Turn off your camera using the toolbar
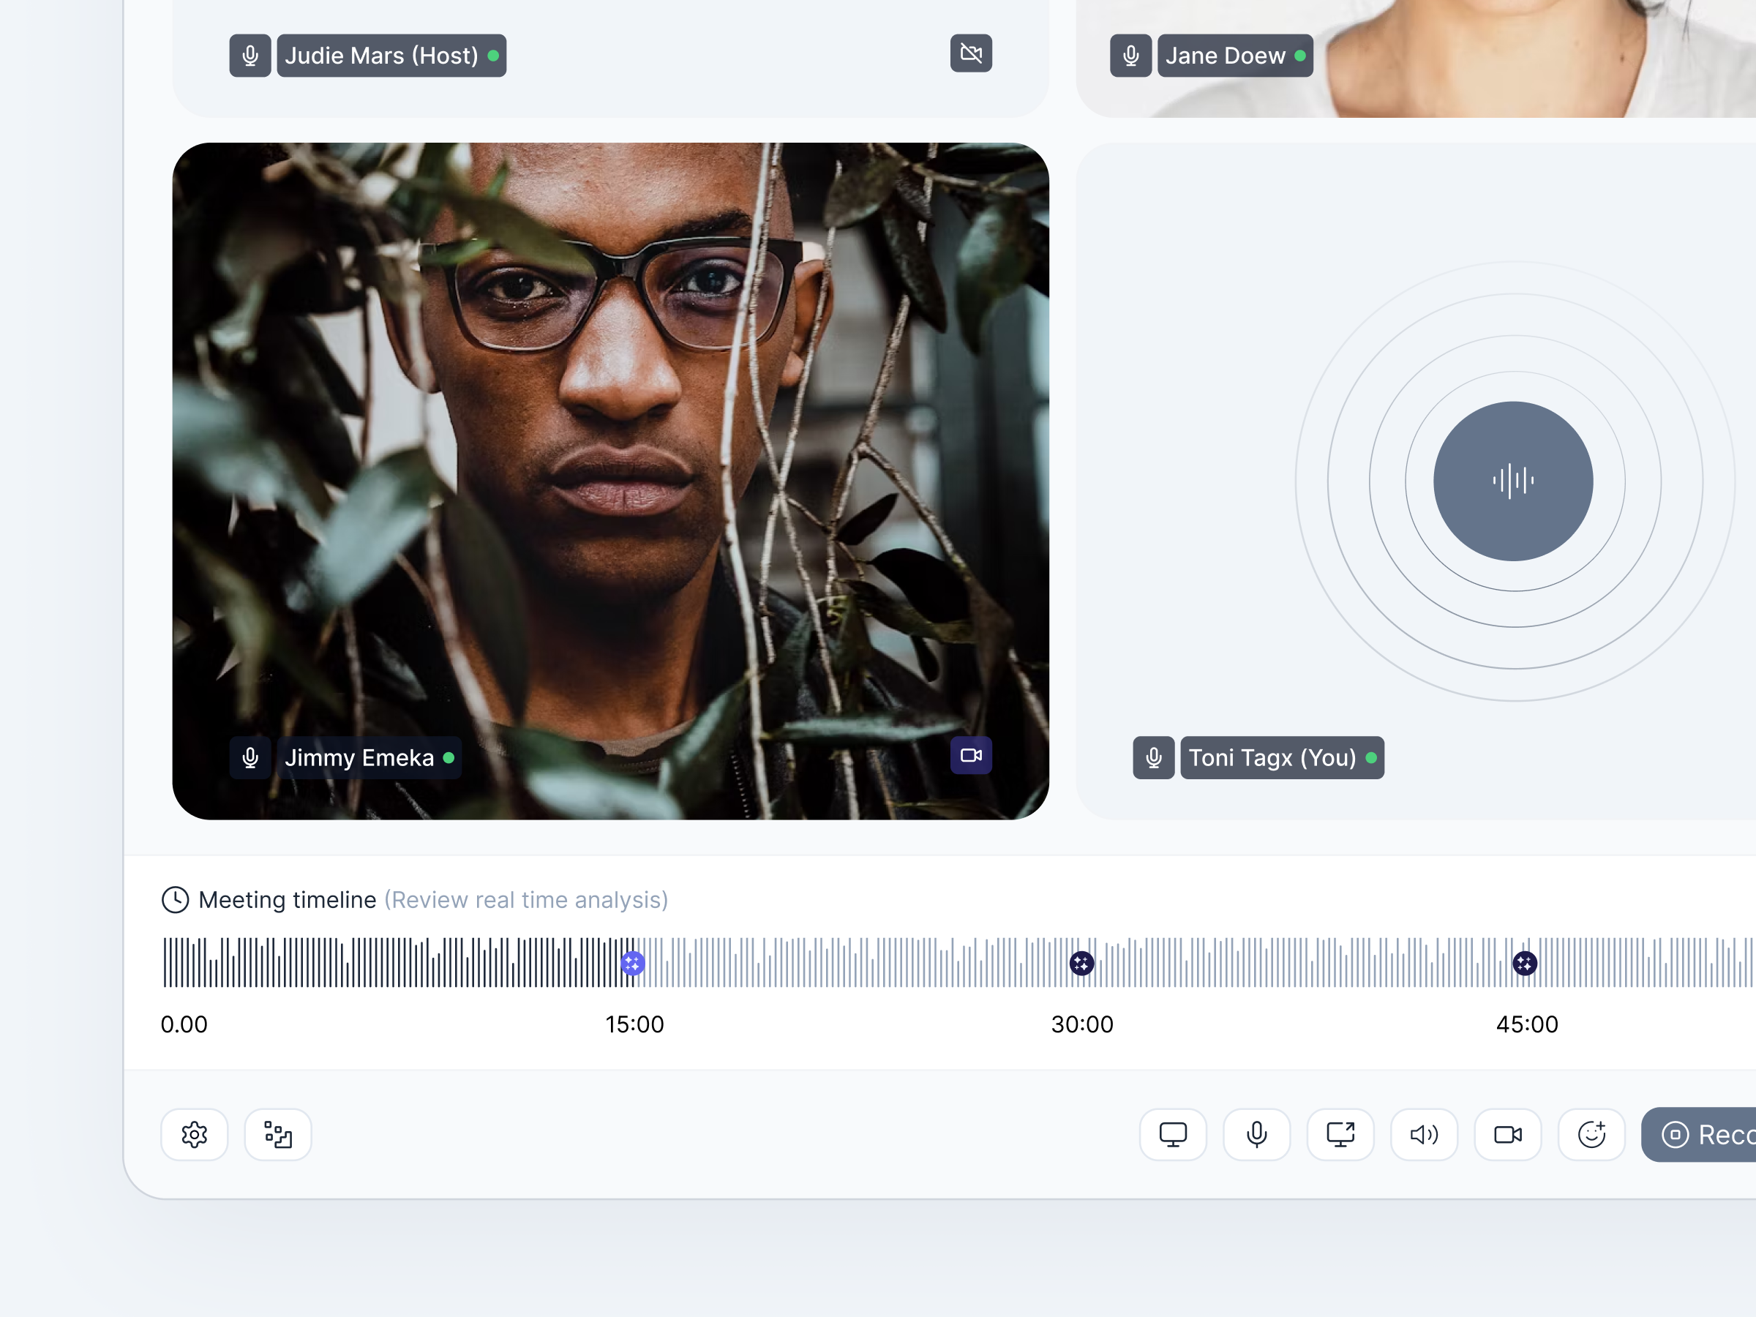Image resolution: width=1756 pixels, height=1317 pixels. [x=1507, y=1134]
